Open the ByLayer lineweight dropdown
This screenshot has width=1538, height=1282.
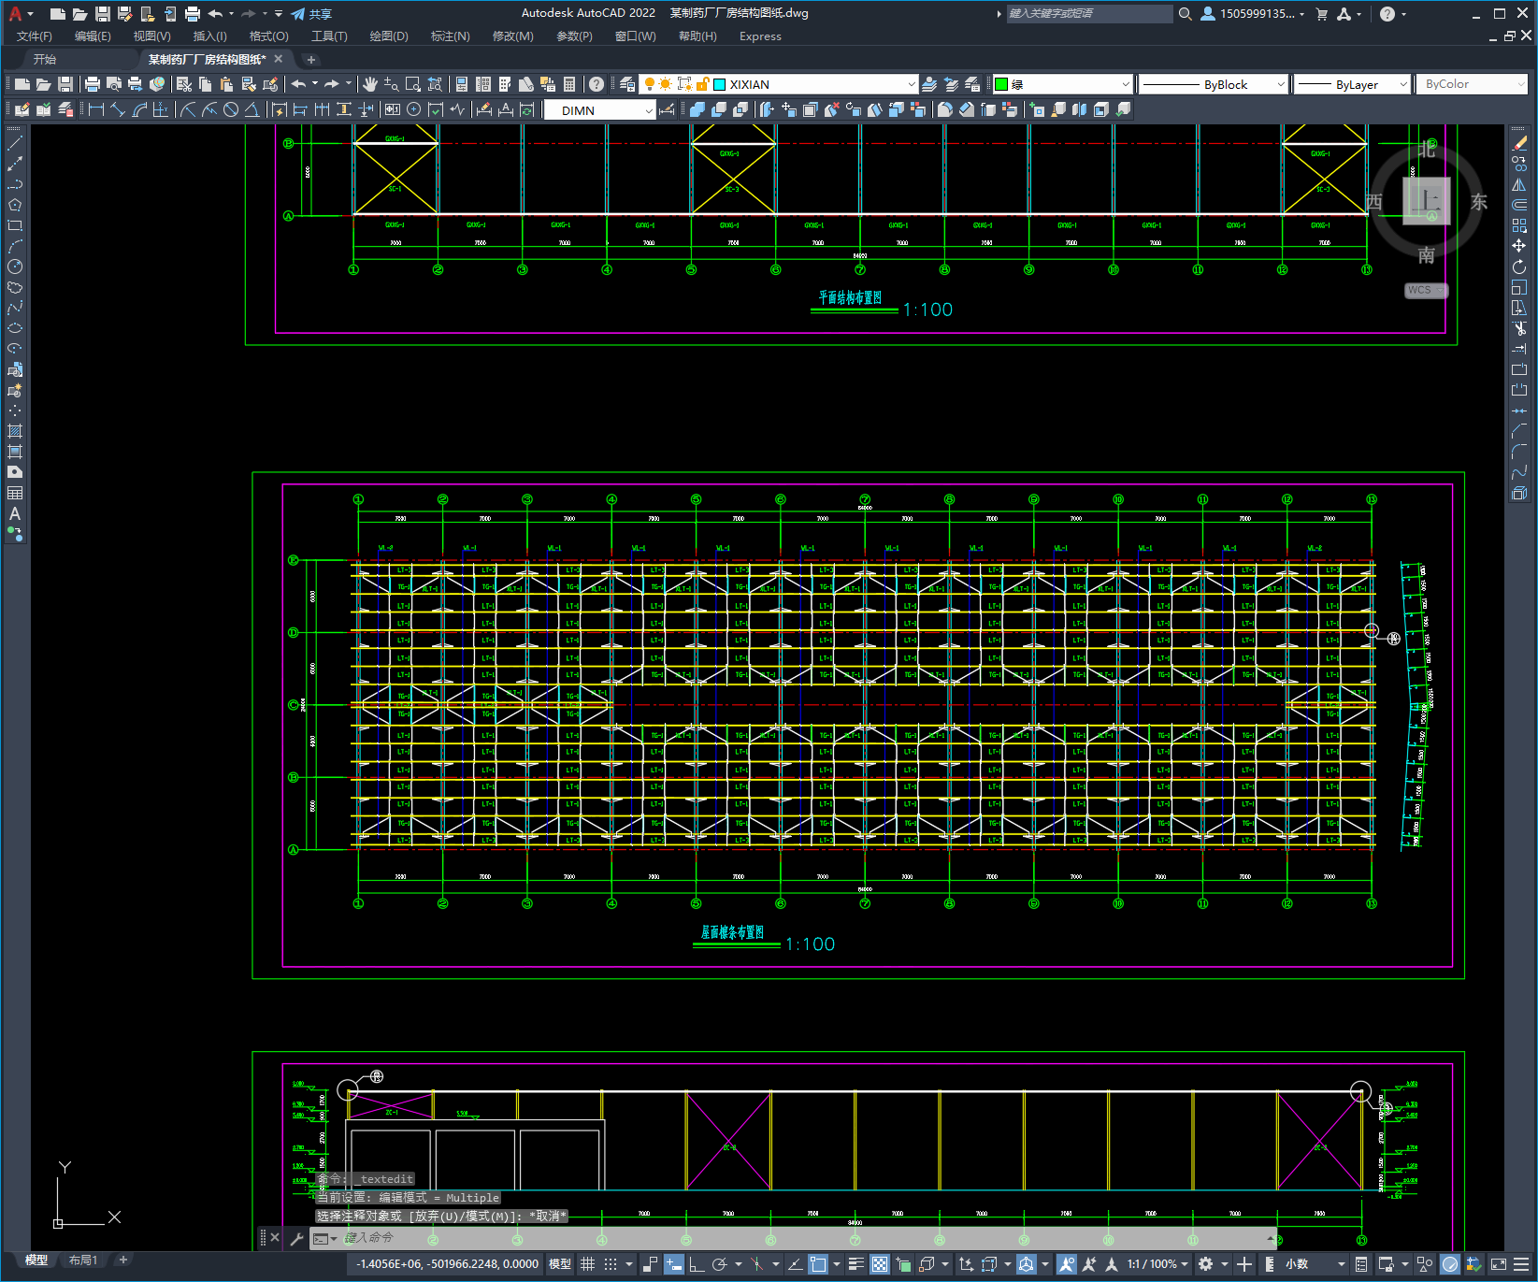click(x=1402, y=84)
